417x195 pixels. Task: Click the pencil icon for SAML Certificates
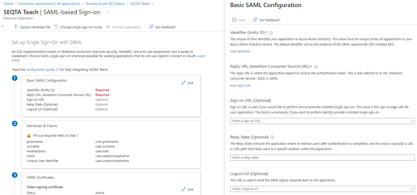[x=184, y=189]
